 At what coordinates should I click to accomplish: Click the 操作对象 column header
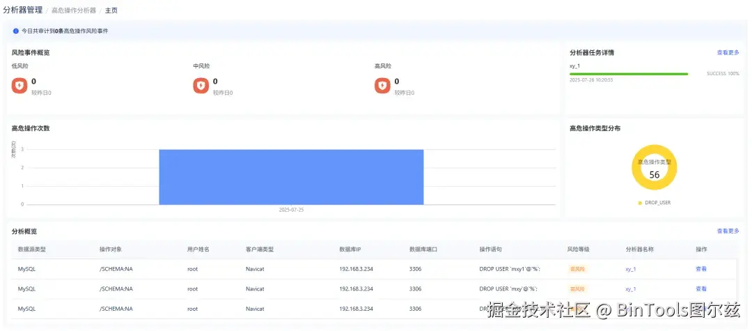pyautogui.click(x=110, y=249)
